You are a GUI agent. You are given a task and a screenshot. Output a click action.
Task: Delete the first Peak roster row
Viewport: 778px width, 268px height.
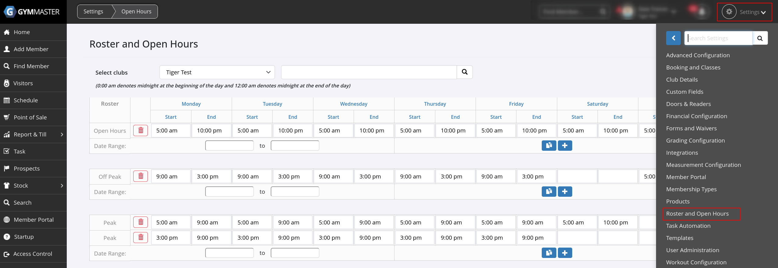tap(141, 222)
